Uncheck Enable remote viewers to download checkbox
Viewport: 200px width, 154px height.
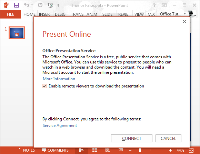[x=44, y=86]
